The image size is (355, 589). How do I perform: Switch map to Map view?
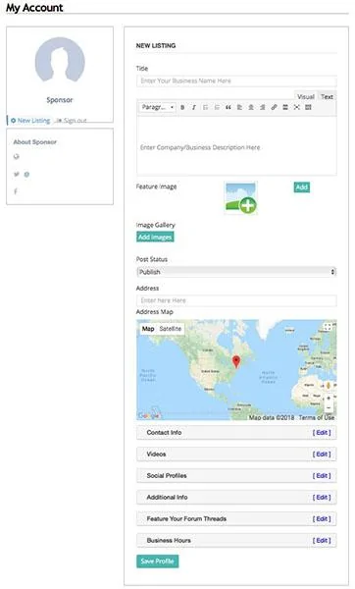[148, 329]
